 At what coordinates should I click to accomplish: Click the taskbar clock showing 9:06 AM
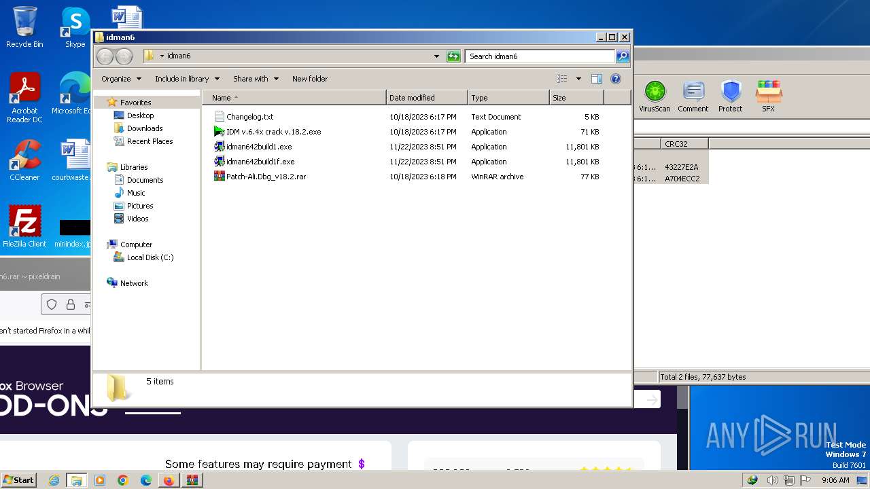pyautogui.click(x=835, y=480)
